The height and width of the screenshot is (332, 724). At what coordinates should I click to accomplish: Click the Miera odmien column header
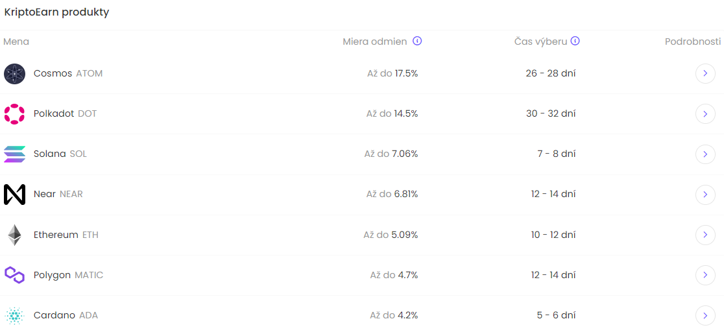(x=375, y=41)
